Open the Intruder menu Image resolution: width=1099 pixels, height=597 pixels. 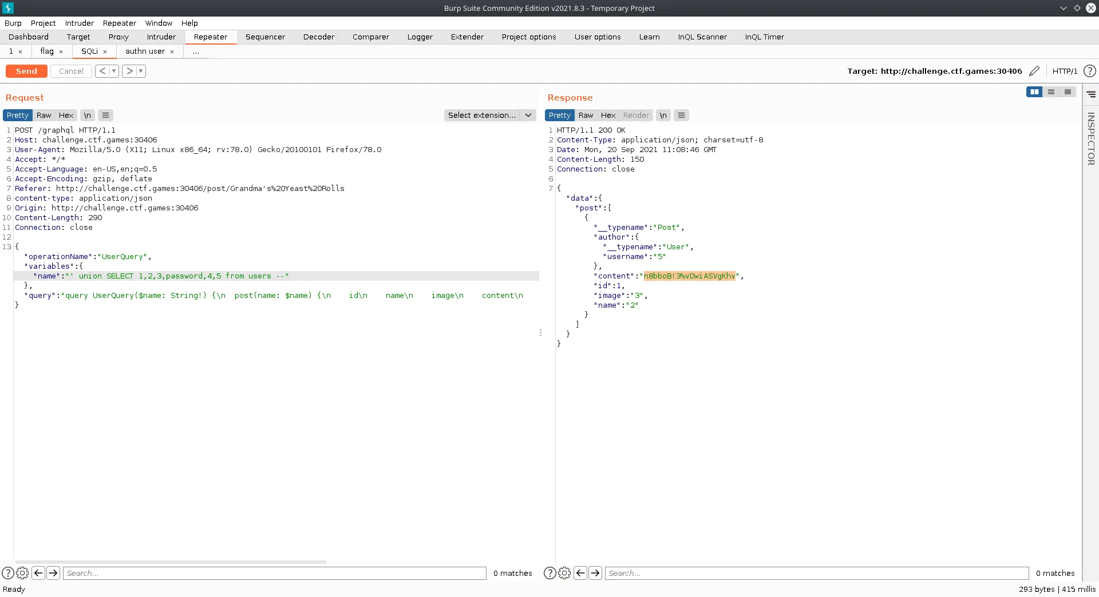(80, 23)
